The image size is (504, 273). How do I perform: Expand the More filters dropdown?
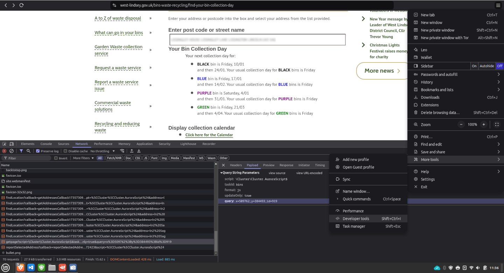tap(83, 158)
